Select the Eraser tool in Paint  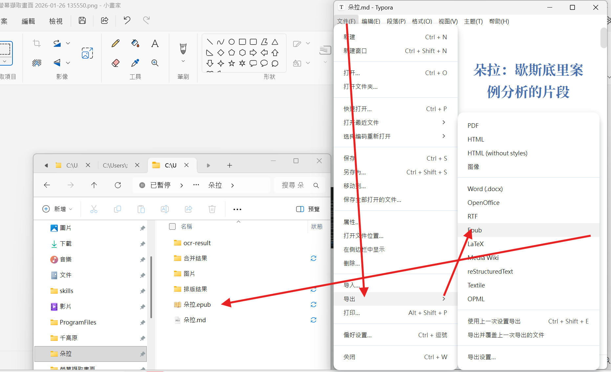point(116,63)
